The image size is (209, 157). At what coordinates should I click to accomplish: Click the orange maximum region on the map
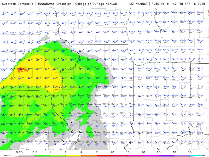coord(22,70)
